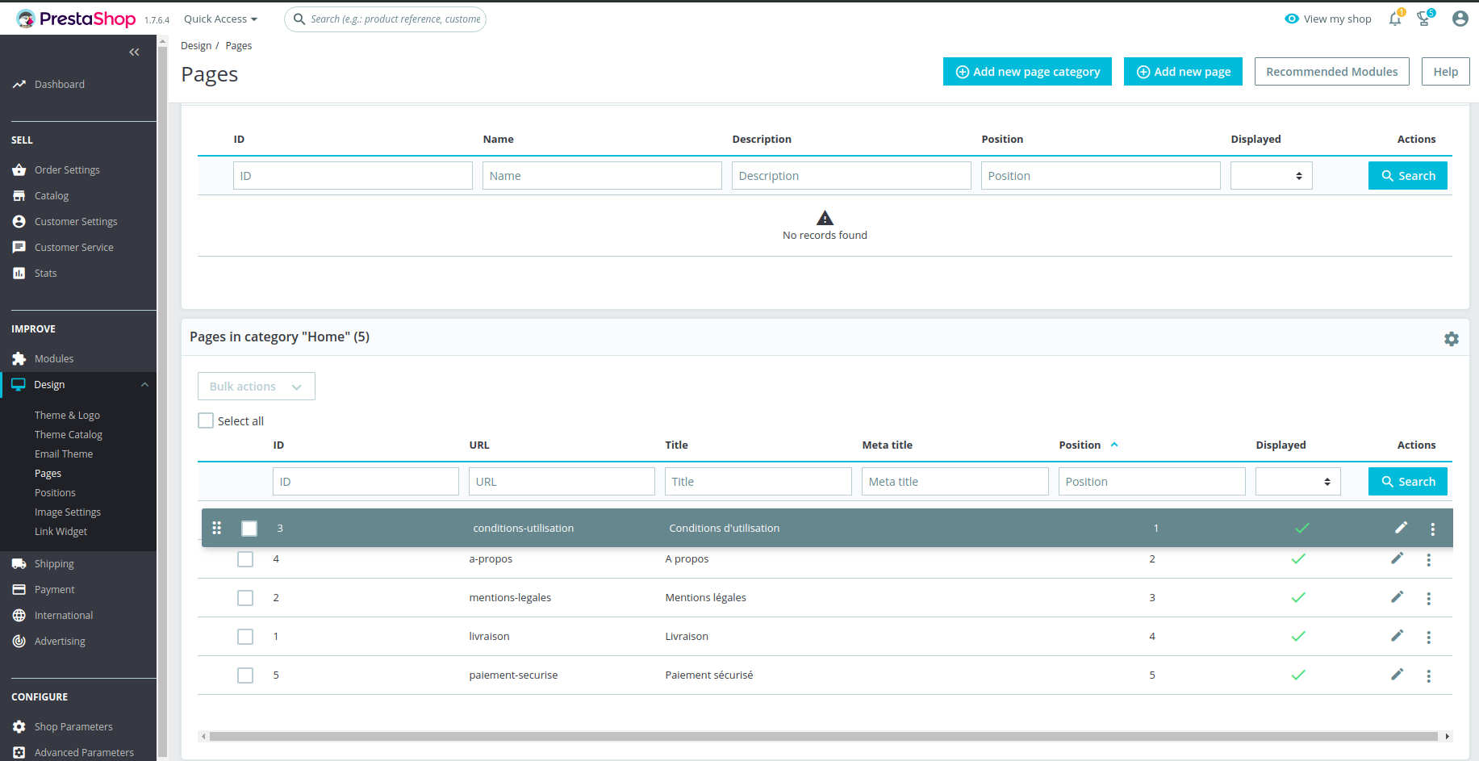Open the user account profile icon
The height and width of the screenshot is (761, 1479).
pos(1460,19)
